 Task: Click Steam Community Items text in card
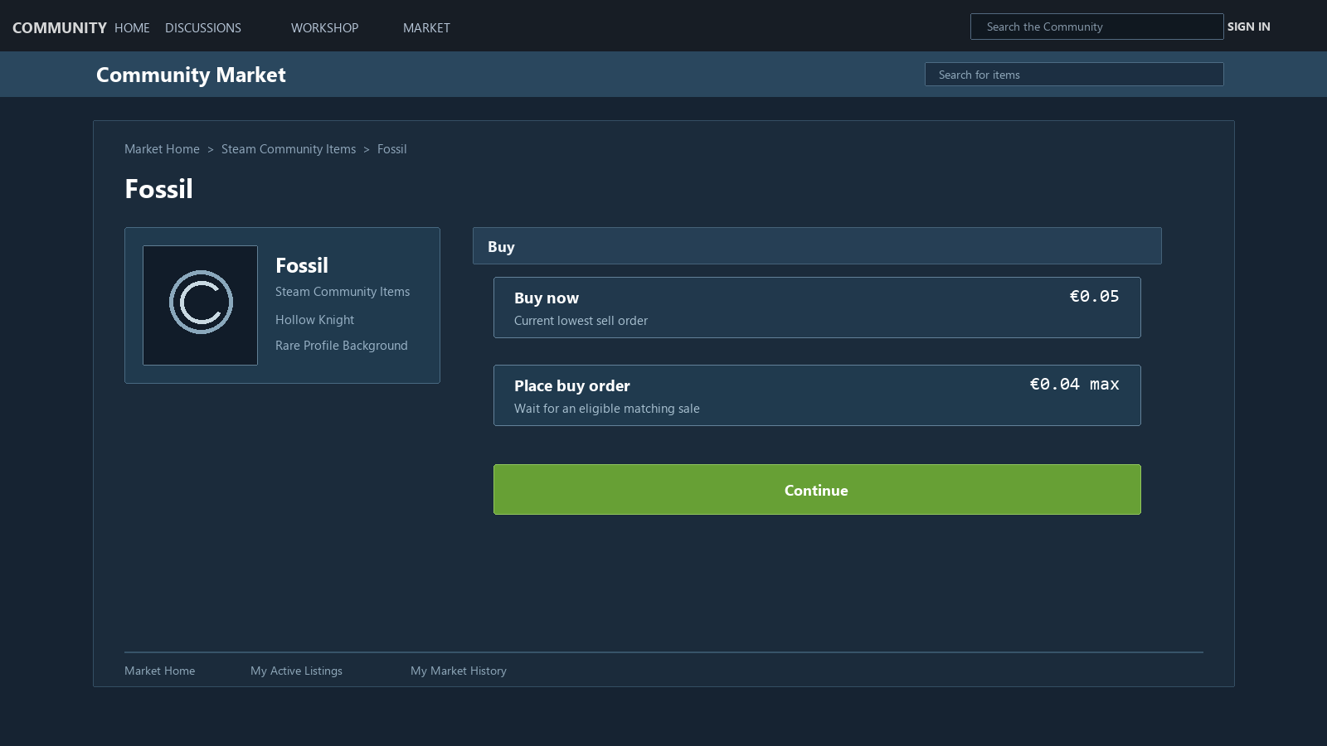pos(343,292)
